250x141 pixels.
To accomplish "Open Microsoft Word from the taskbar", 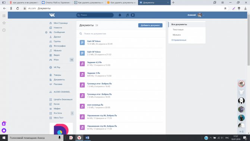I will coord(87,138).
